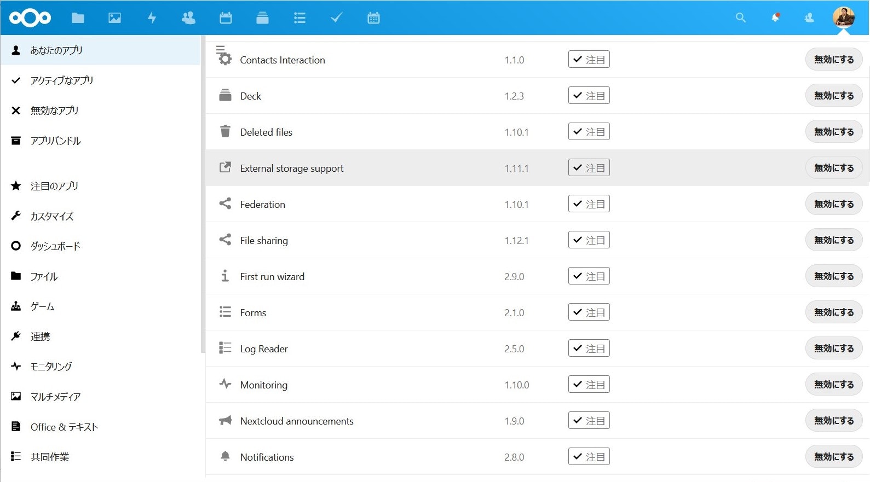Viewport: 870px width, 482px height.
Task: Disable Deck with 無効にする button
Action: click(x=834, y=96)
